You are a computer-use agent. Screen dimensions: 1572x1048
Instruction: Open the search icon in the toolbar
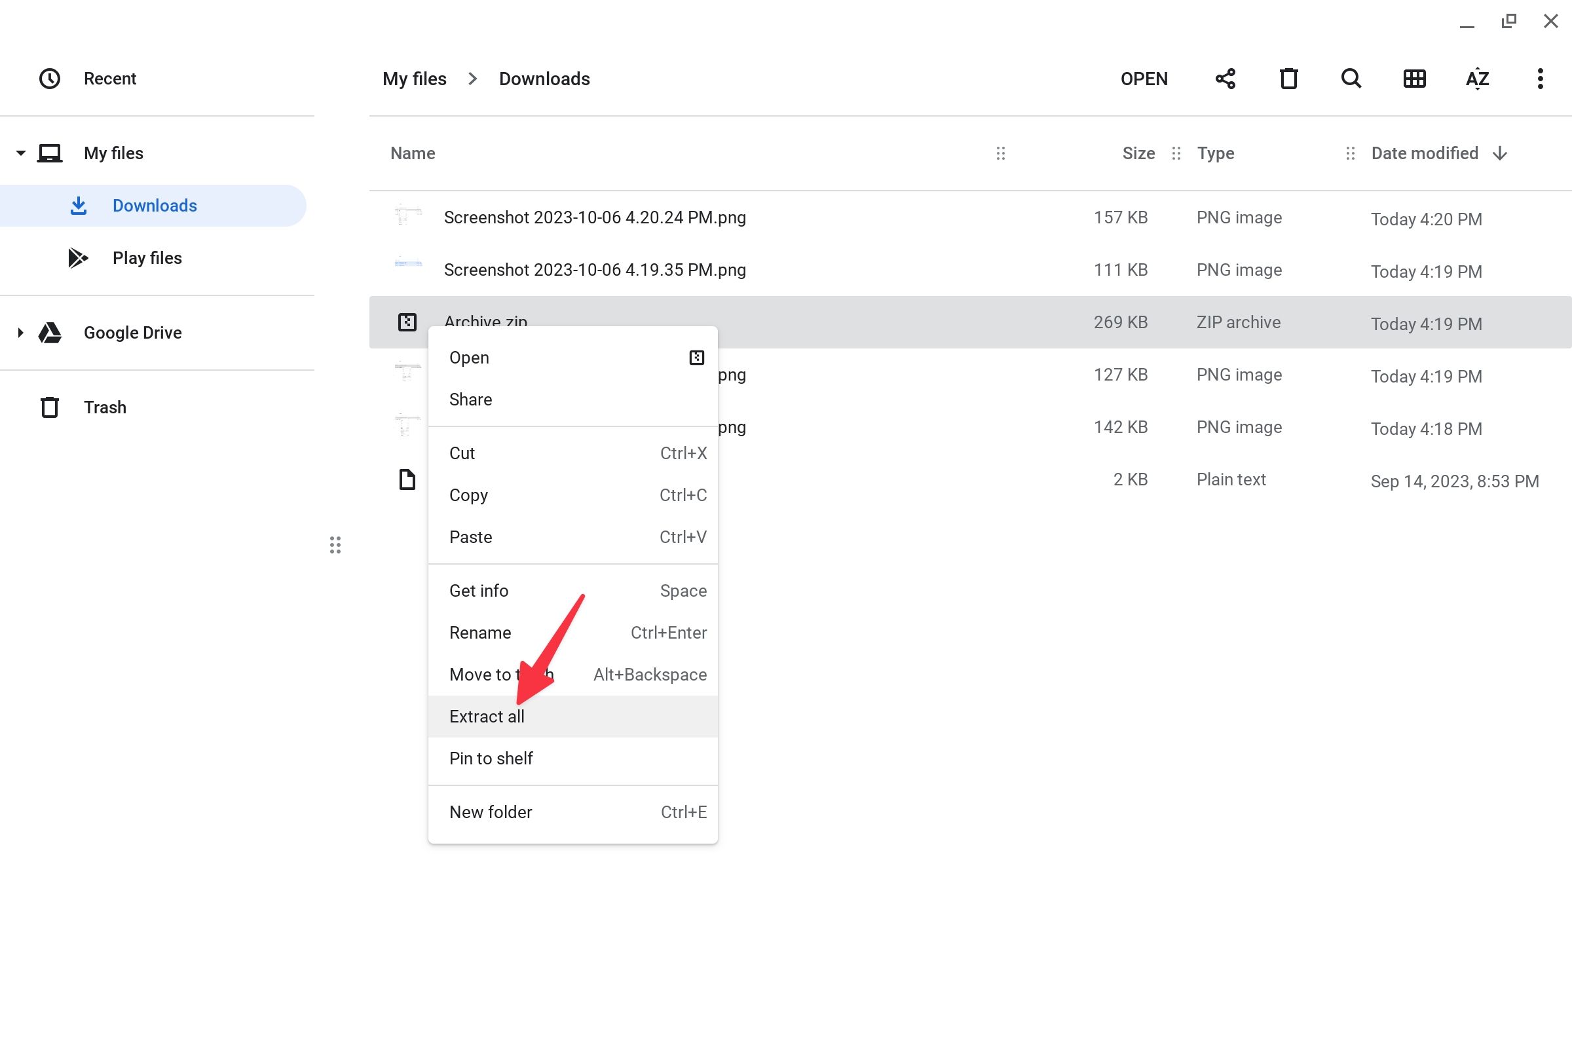1349,78
